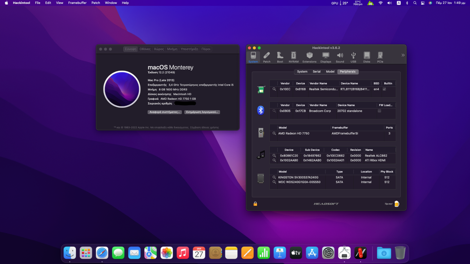Select the AMDFramebufferSI cell
Screen dimensions: 470x264
pos(345,133)
